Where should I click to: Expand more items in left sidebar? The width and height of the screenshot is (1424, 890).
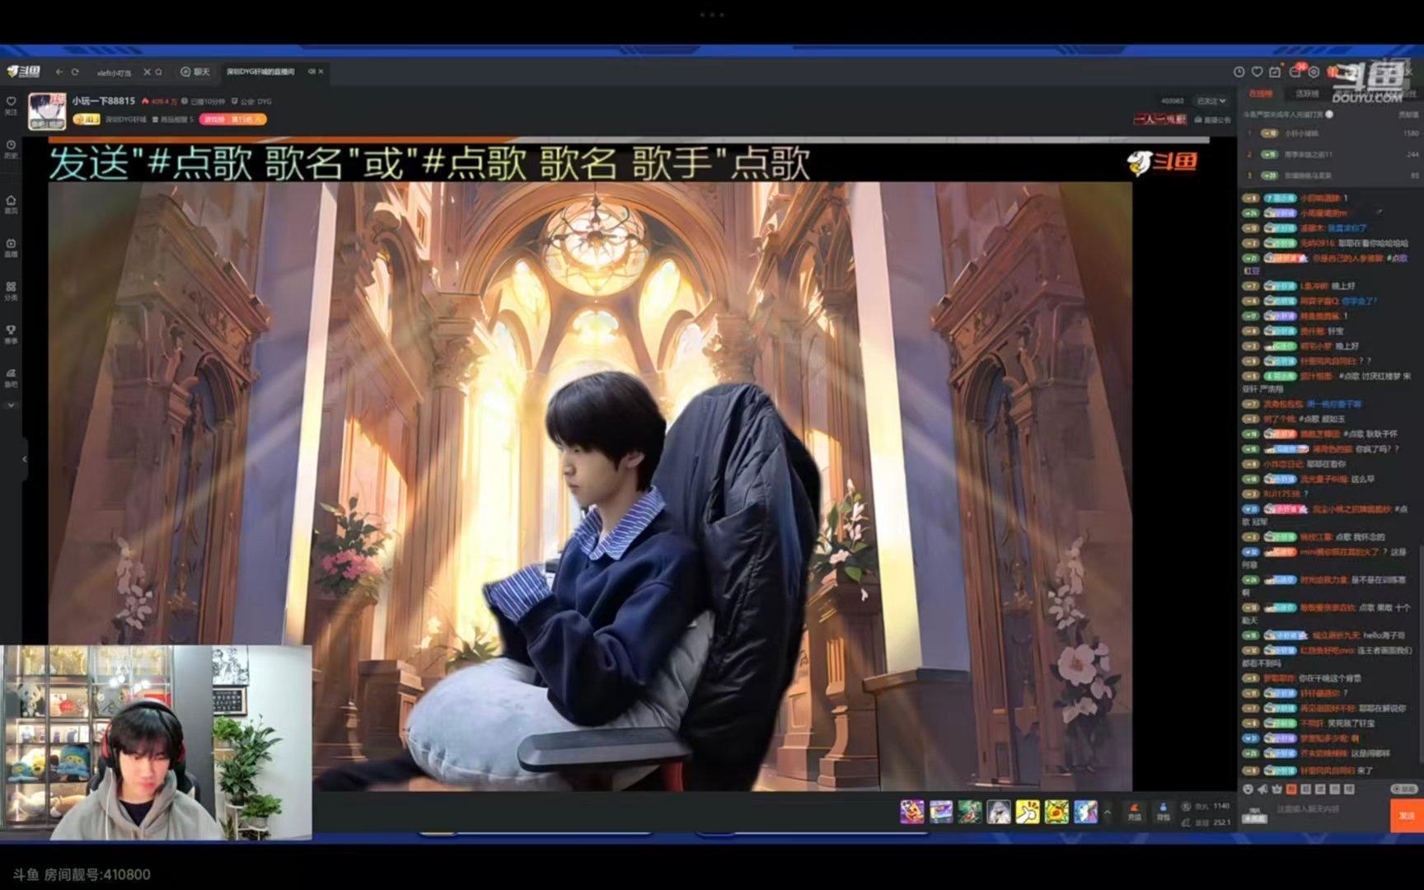click(x=11, y=405)
